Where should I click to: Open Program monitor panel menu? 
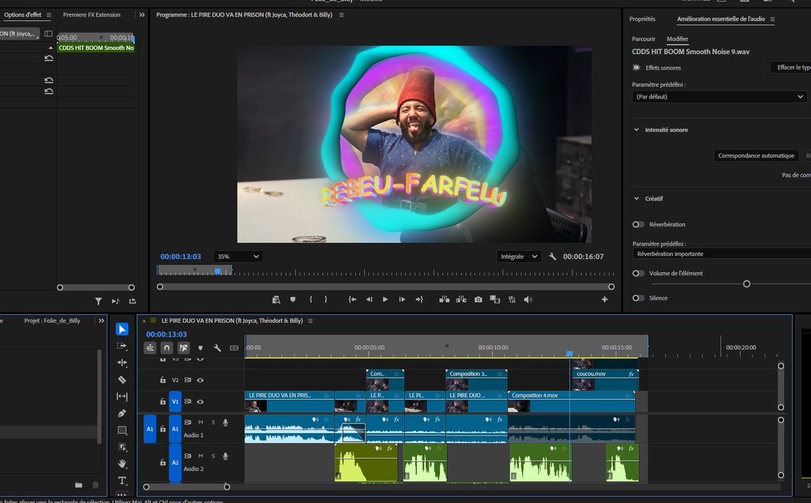(341, 15)
